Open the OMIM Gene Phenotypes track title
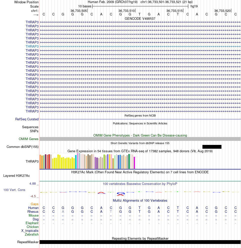The image size is (241, 248). pyautogui.click(x=140, y=135)
